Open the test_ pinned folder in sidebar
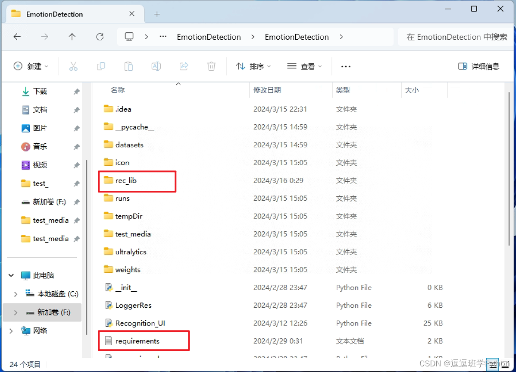Image resolution: width=516 pixels, height=372 pixels. point(41,183)
